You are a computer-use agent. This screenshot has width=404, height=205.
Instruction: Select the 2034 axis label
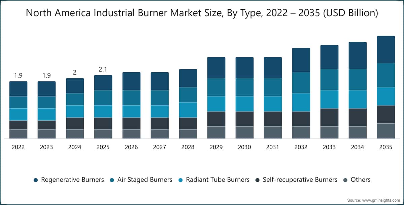[358, 148]
